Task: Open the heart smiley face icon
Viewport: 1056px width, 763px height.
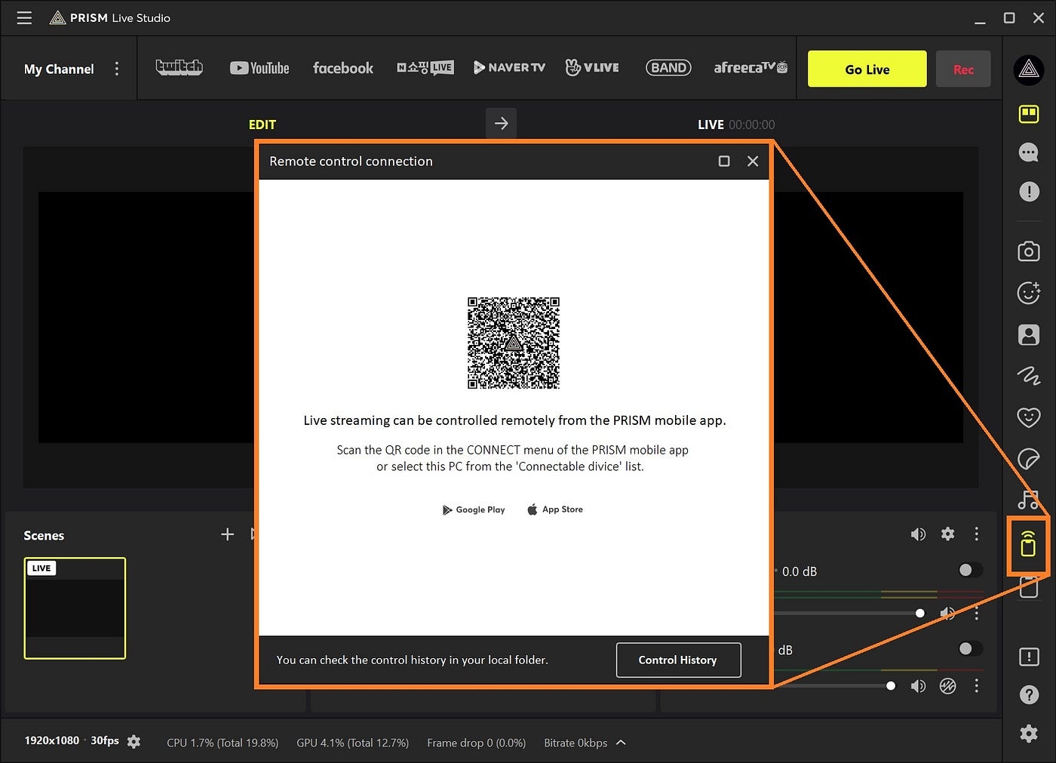Action: click(1028, 417)
